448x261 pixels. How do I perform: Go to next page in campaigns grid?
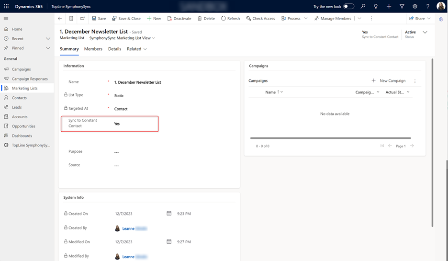(x=412, y=146)
